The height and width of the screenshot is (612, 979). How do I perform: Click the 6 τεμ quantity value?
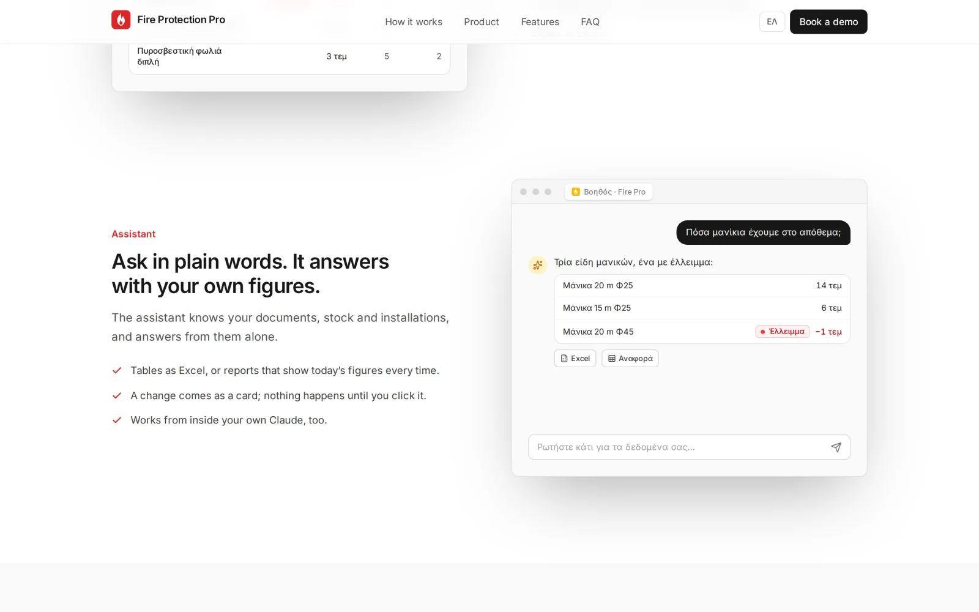click(x=831, y=308)
